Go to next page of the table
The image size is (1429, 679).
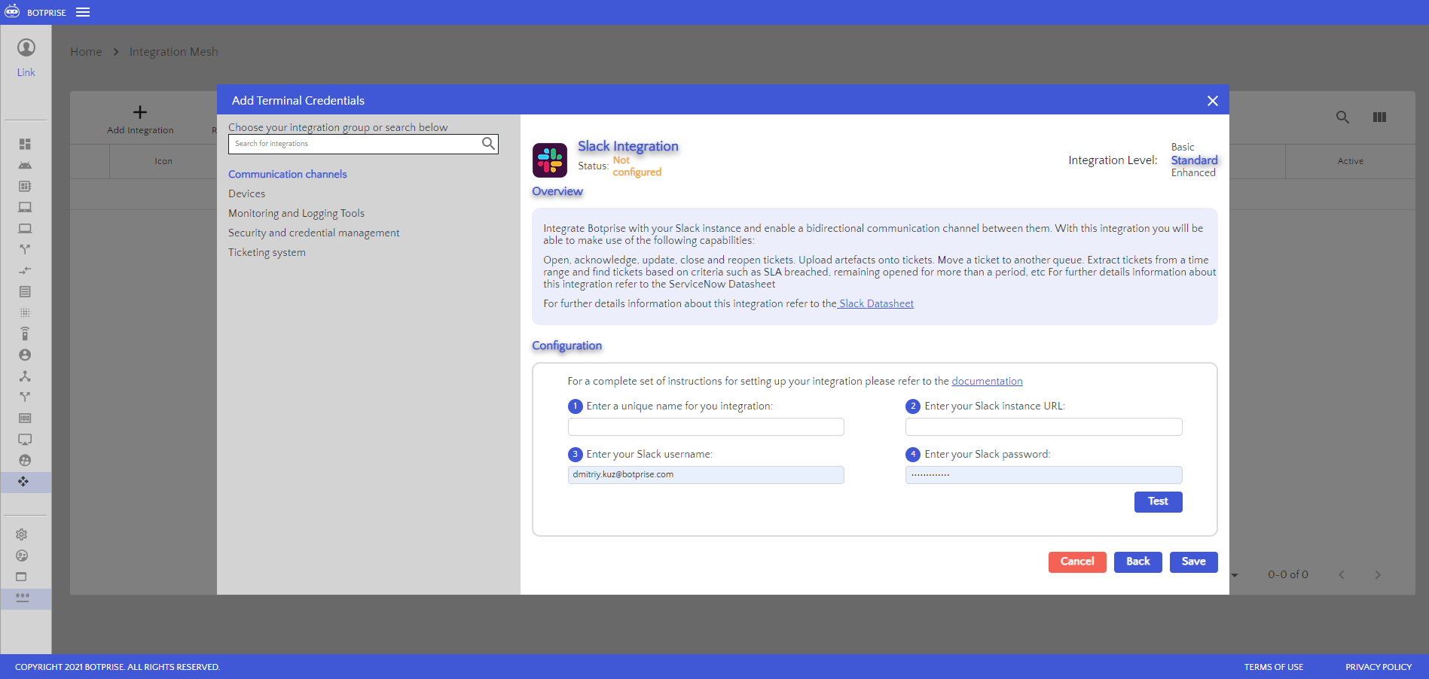(x=1378, y=574)
